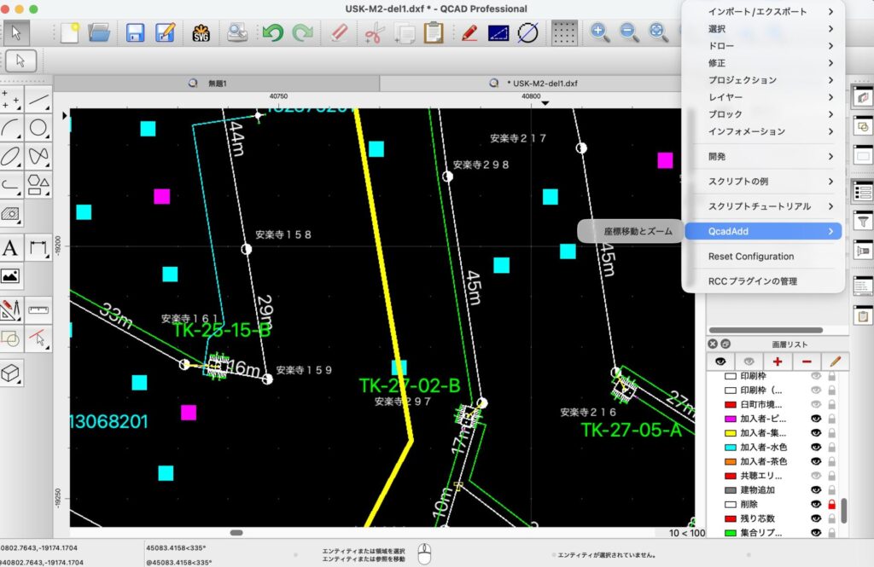The height and width of the screenshot is (567, 874).
Task: Unlock the 削除 layer red padlock
Action: pyautogui.click(x=831, y=504)
